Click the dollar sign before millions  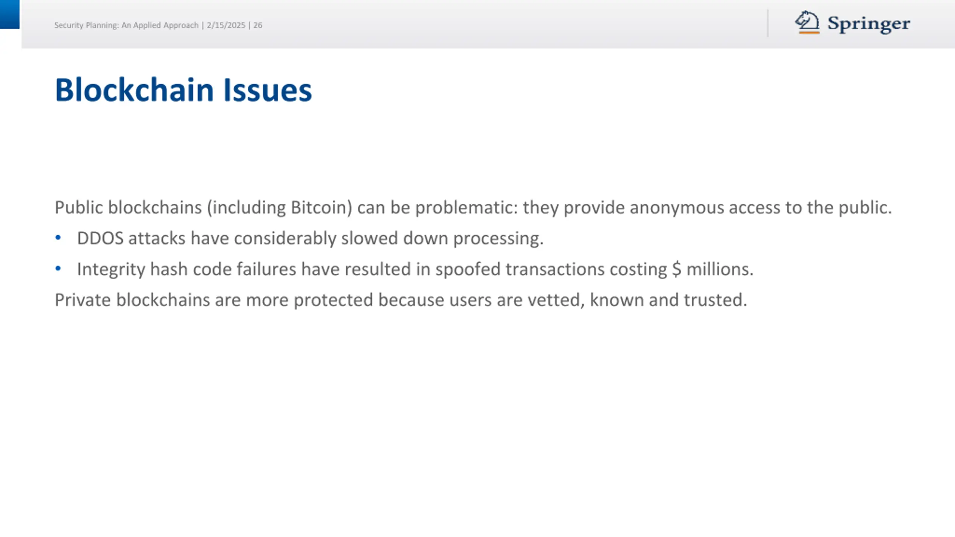pos(676,269)
